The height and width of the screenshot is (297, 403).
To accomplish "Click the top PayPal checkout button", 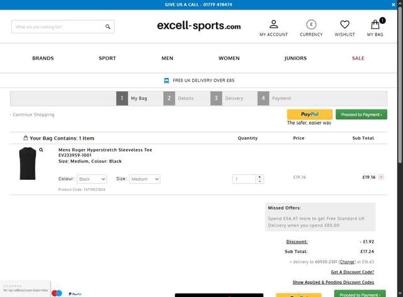I will [x=310, y=115].
